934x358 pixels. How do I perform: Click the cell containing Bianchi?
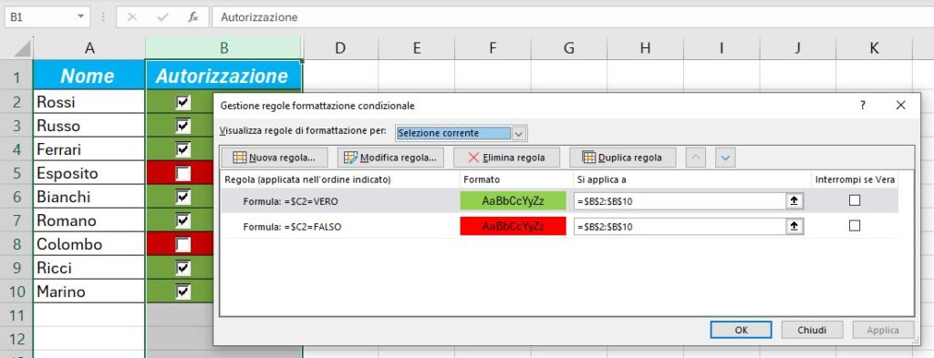coord(89,197)
